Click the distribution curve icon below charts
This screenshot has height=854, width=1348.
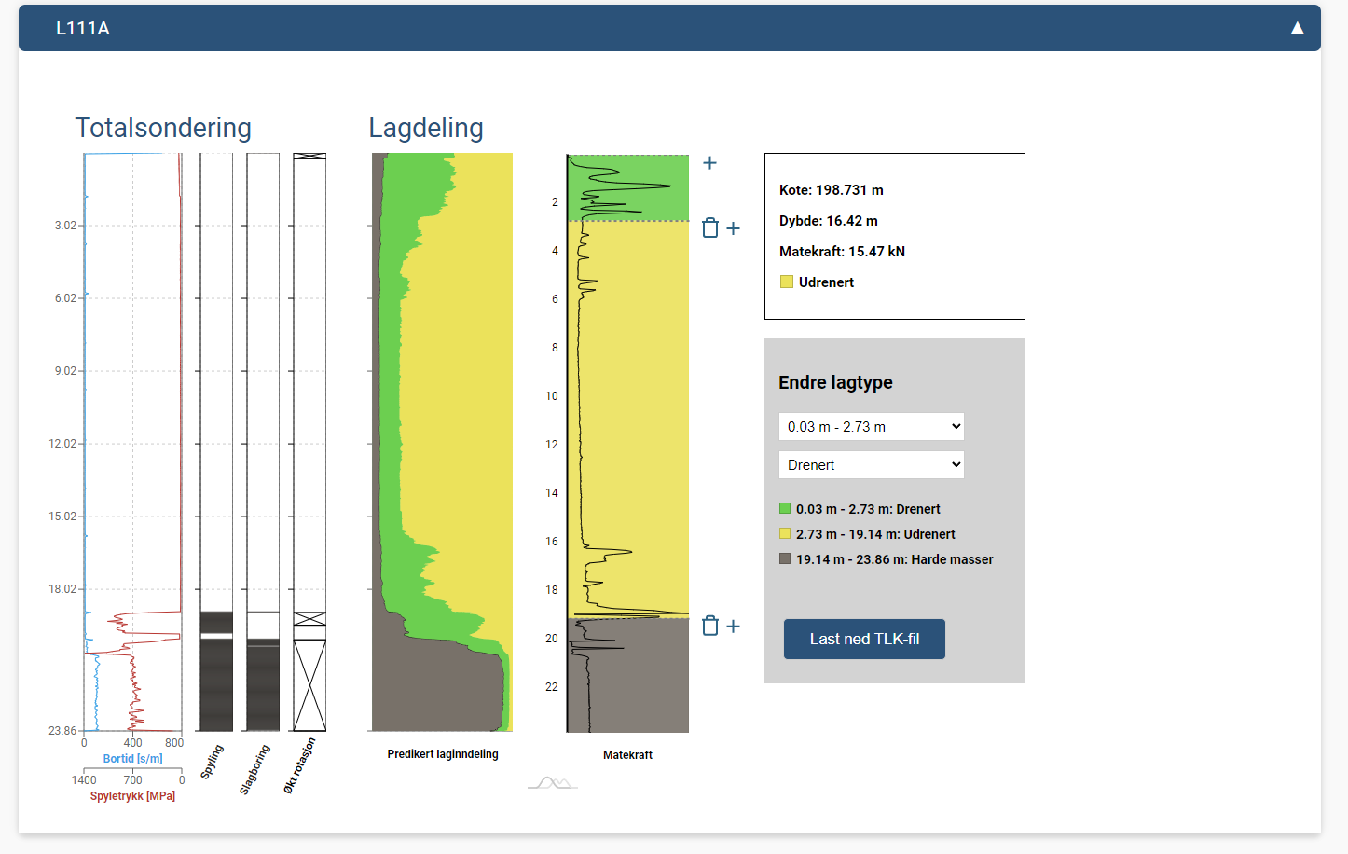553,783
